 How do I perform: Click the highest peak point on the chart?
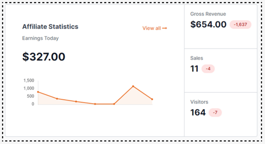tap(133, 86)
